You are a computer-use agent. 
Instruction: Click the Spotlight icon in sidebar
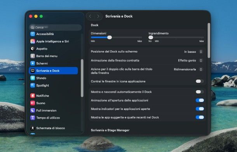pos(33,85)
